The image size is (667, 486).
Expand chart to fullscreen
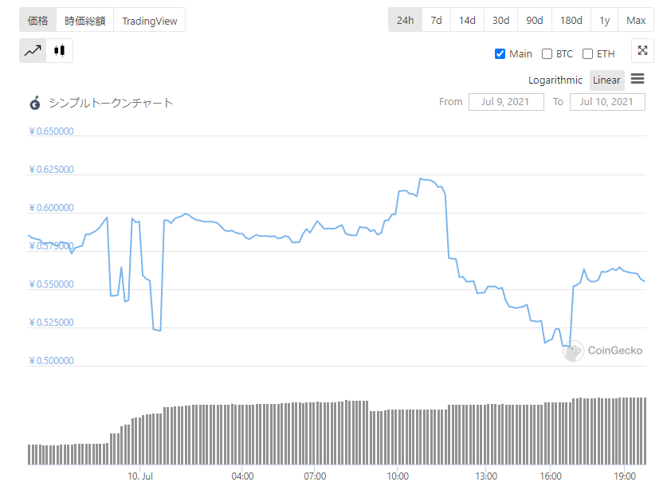[x=642, y=51]
